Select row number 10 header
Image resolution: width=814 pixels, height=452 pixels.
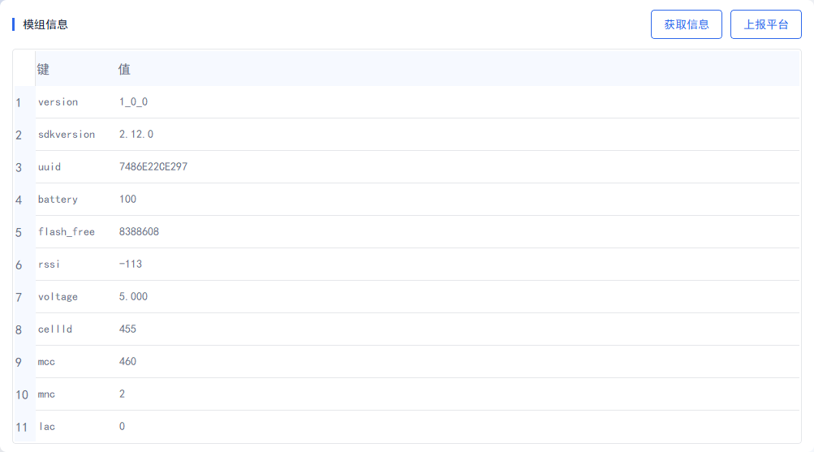tap(24, 394)
